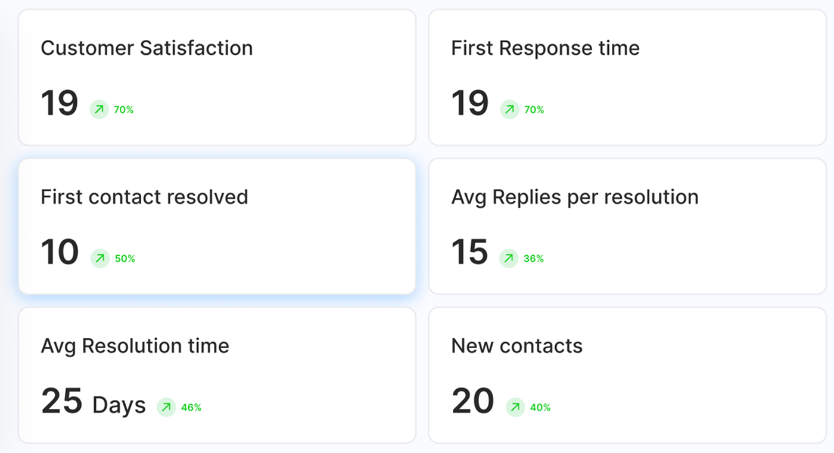Click the First Response time heading
Viewport: 834px width, 453px height.
(545, 48)
